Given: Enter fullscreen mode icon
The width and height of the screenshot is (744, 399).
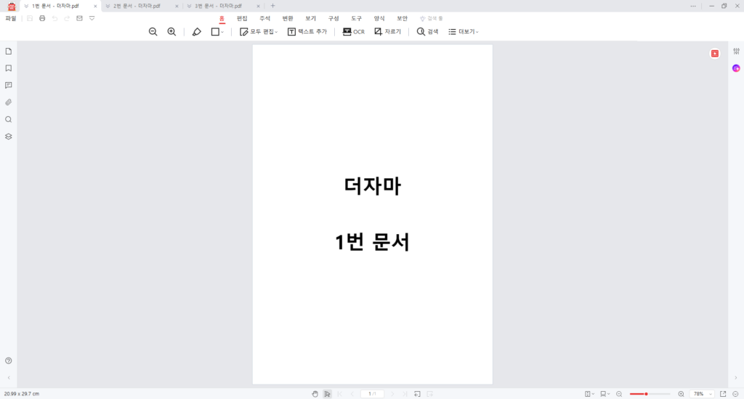Looking at the screenshot, I should click(723, 394).
